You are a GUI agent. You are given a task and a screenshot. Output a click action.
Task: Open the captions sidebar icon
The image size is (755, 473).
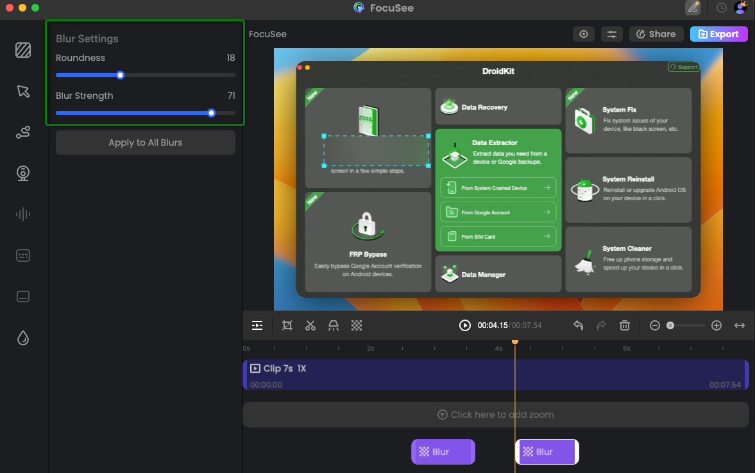click(23, 297)
